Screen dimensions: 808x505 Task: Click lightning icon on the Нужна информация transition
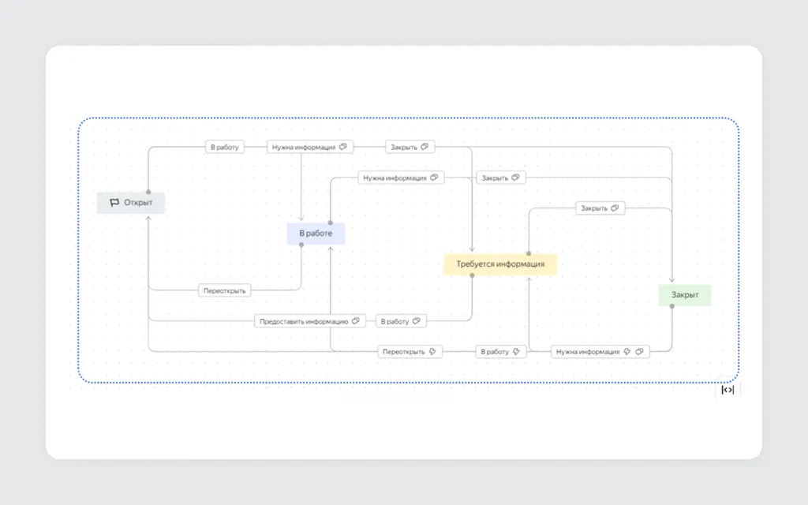tap(627, 351)
